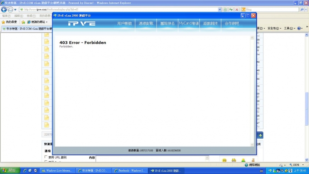The height and width of the screenshot is (174, 309).
Task: Click the folder icon of the last forum thread
Action: (46, 125)
